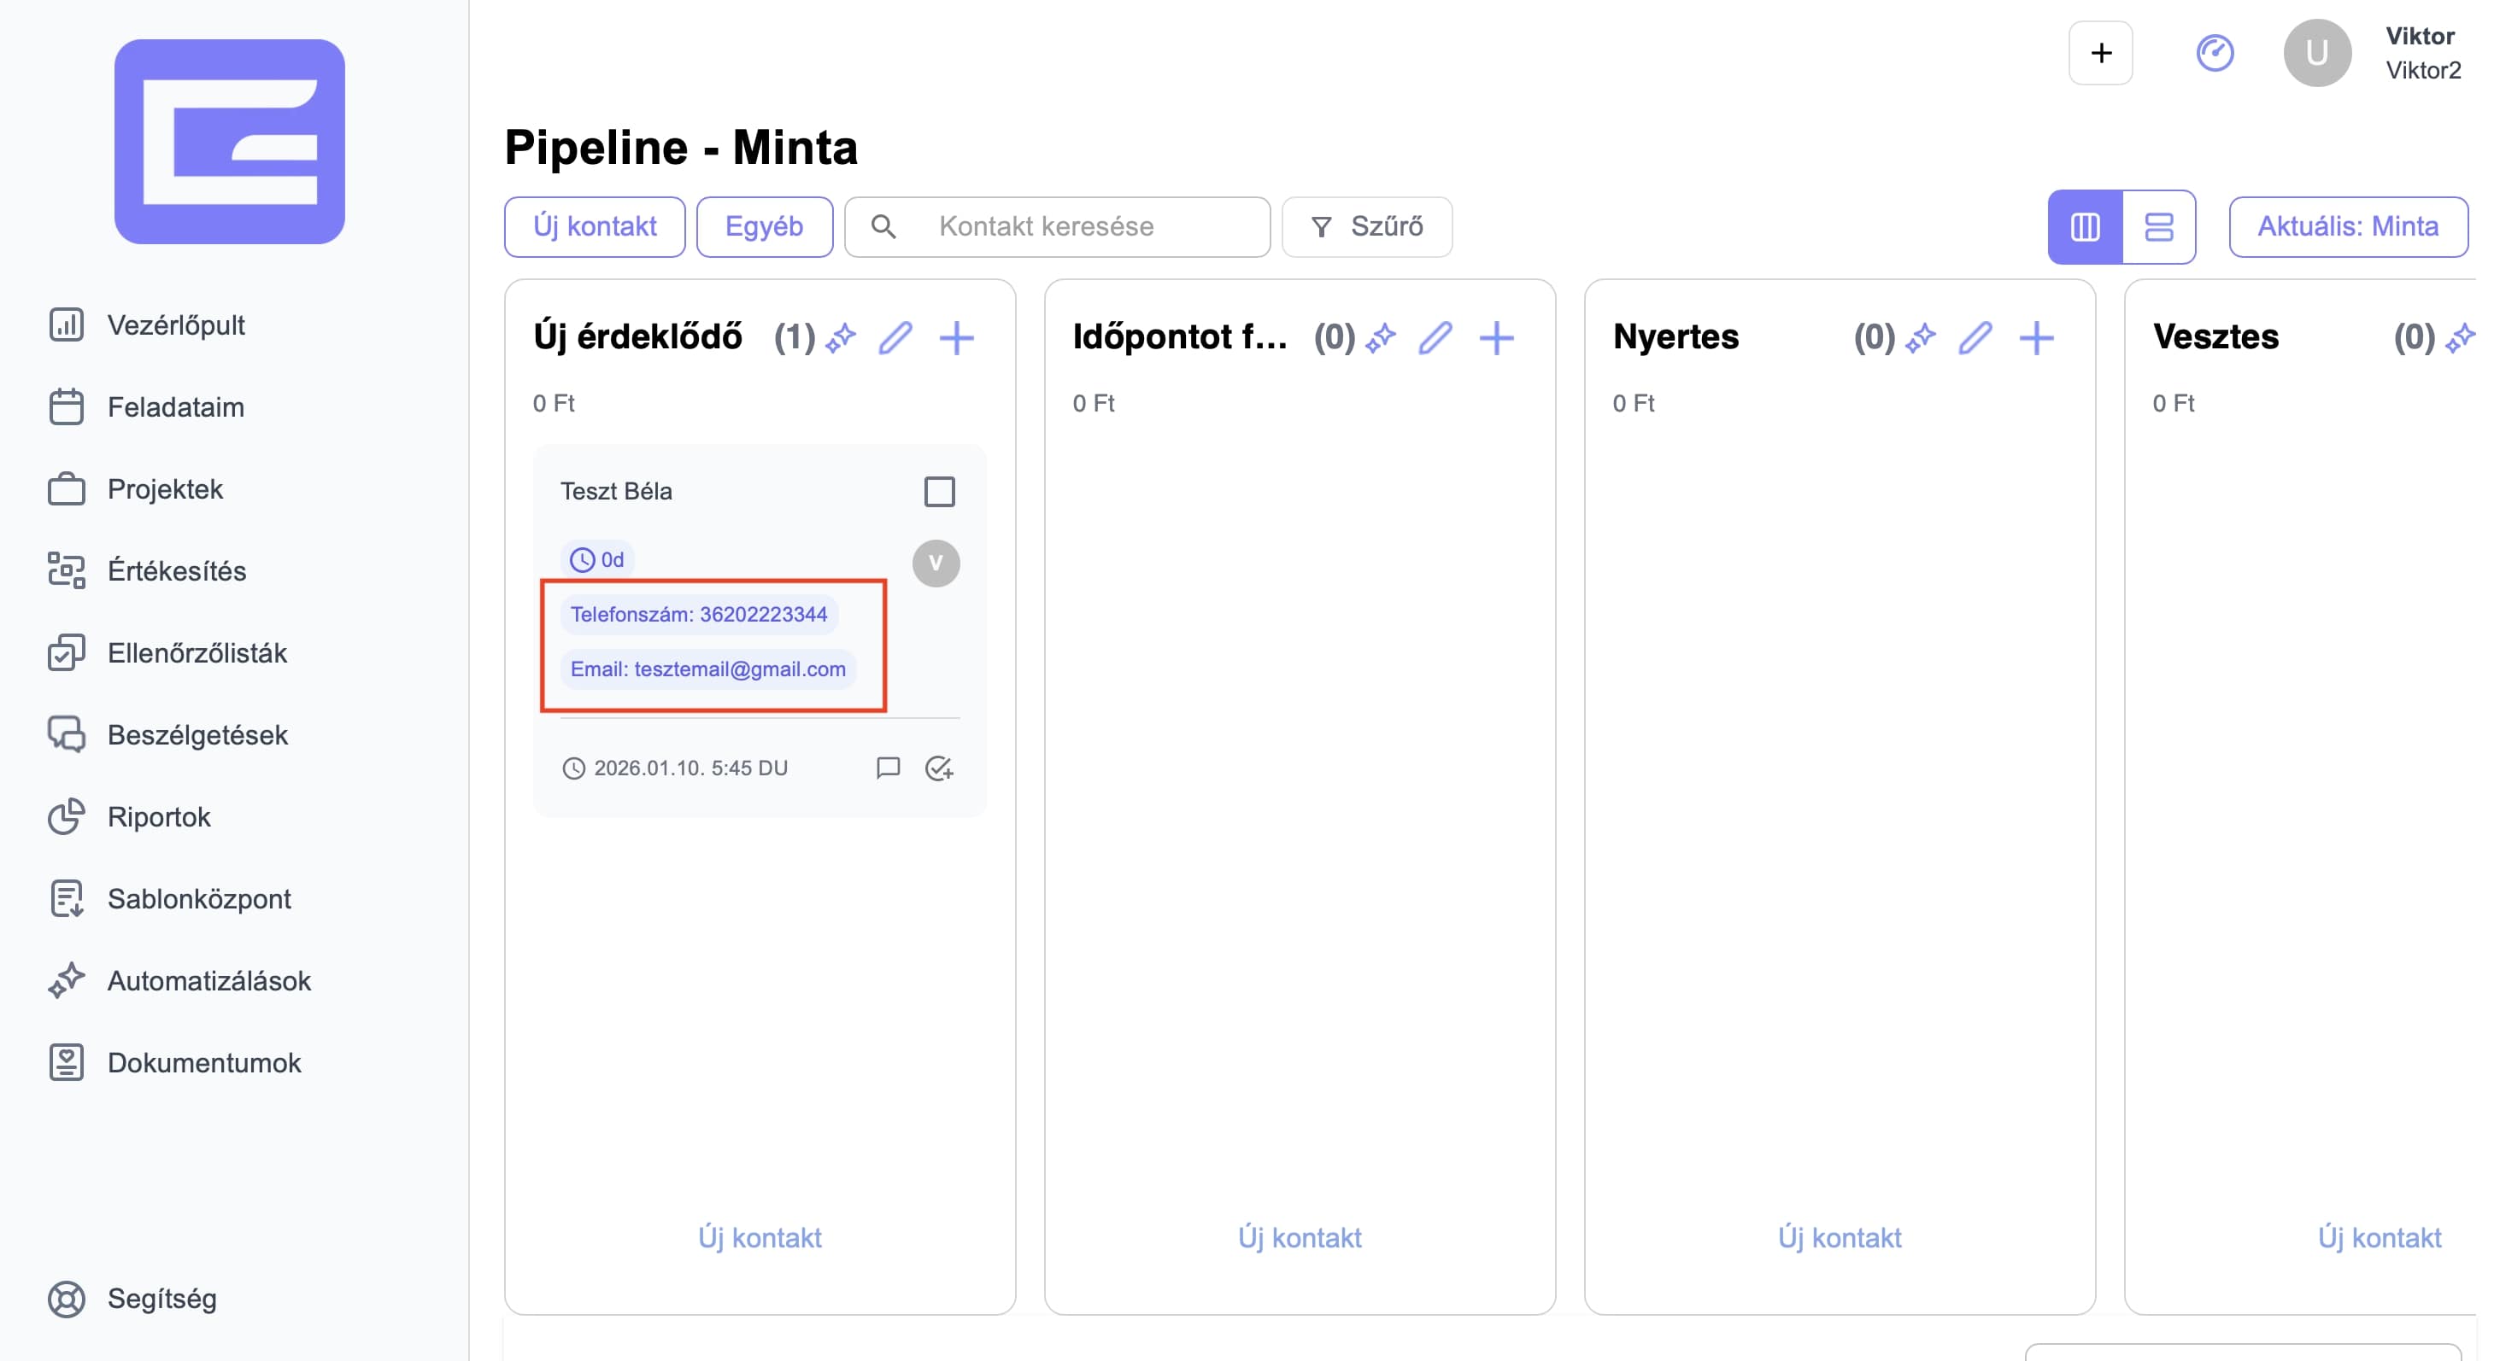Expand the Szűrő filter panel
Screen dimensions: 2500x1361
[1366, 227]
